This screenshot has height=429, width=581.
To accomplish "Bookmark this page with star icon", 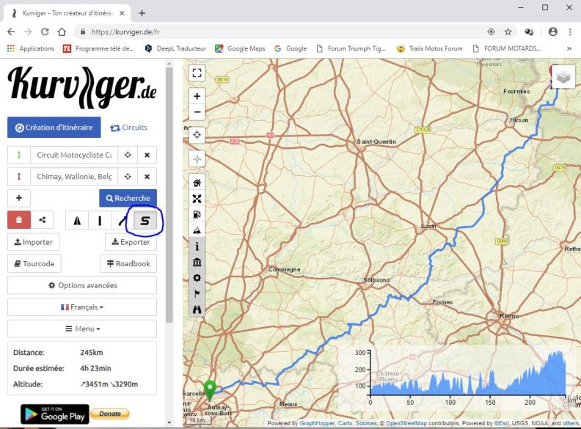I will (x=508, y=32).
